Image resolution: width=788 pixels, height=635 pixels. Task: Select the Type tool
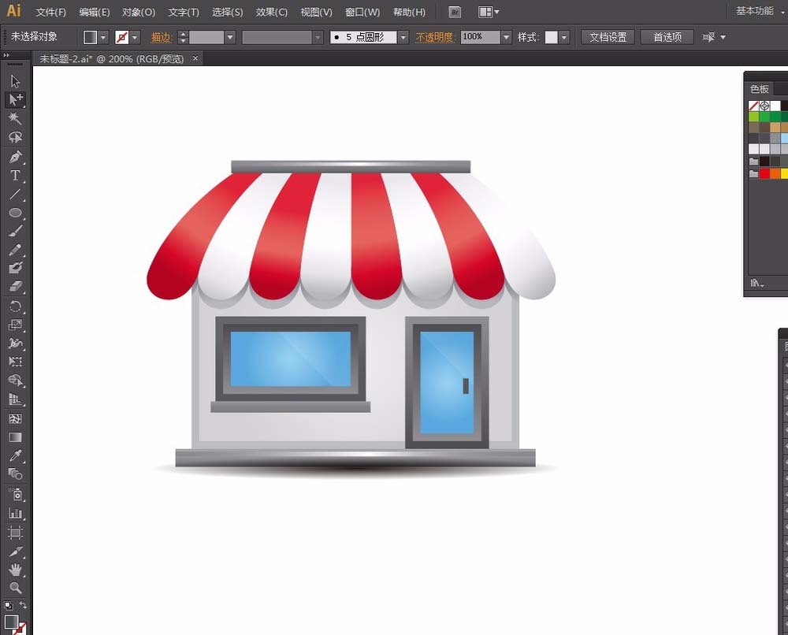pos(15,176)
